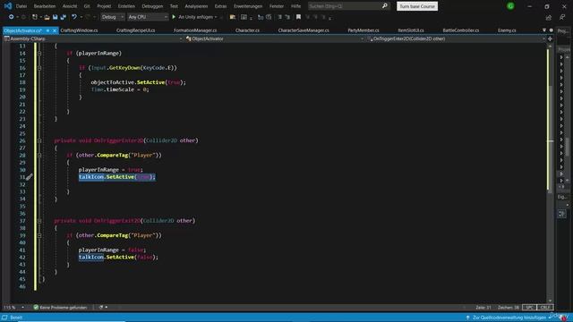Collapse the if block at line 28
Screen dimensions: 573x322
39,155
